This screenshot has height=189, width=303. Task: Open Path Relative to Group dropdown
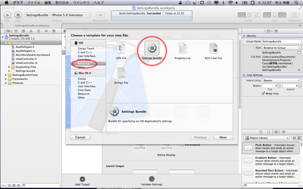click(x=281, y=48)
